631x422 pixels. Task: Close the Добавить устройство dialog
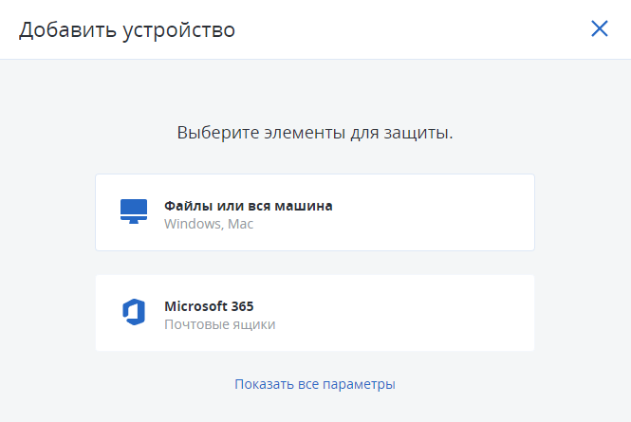coord(599,28)
